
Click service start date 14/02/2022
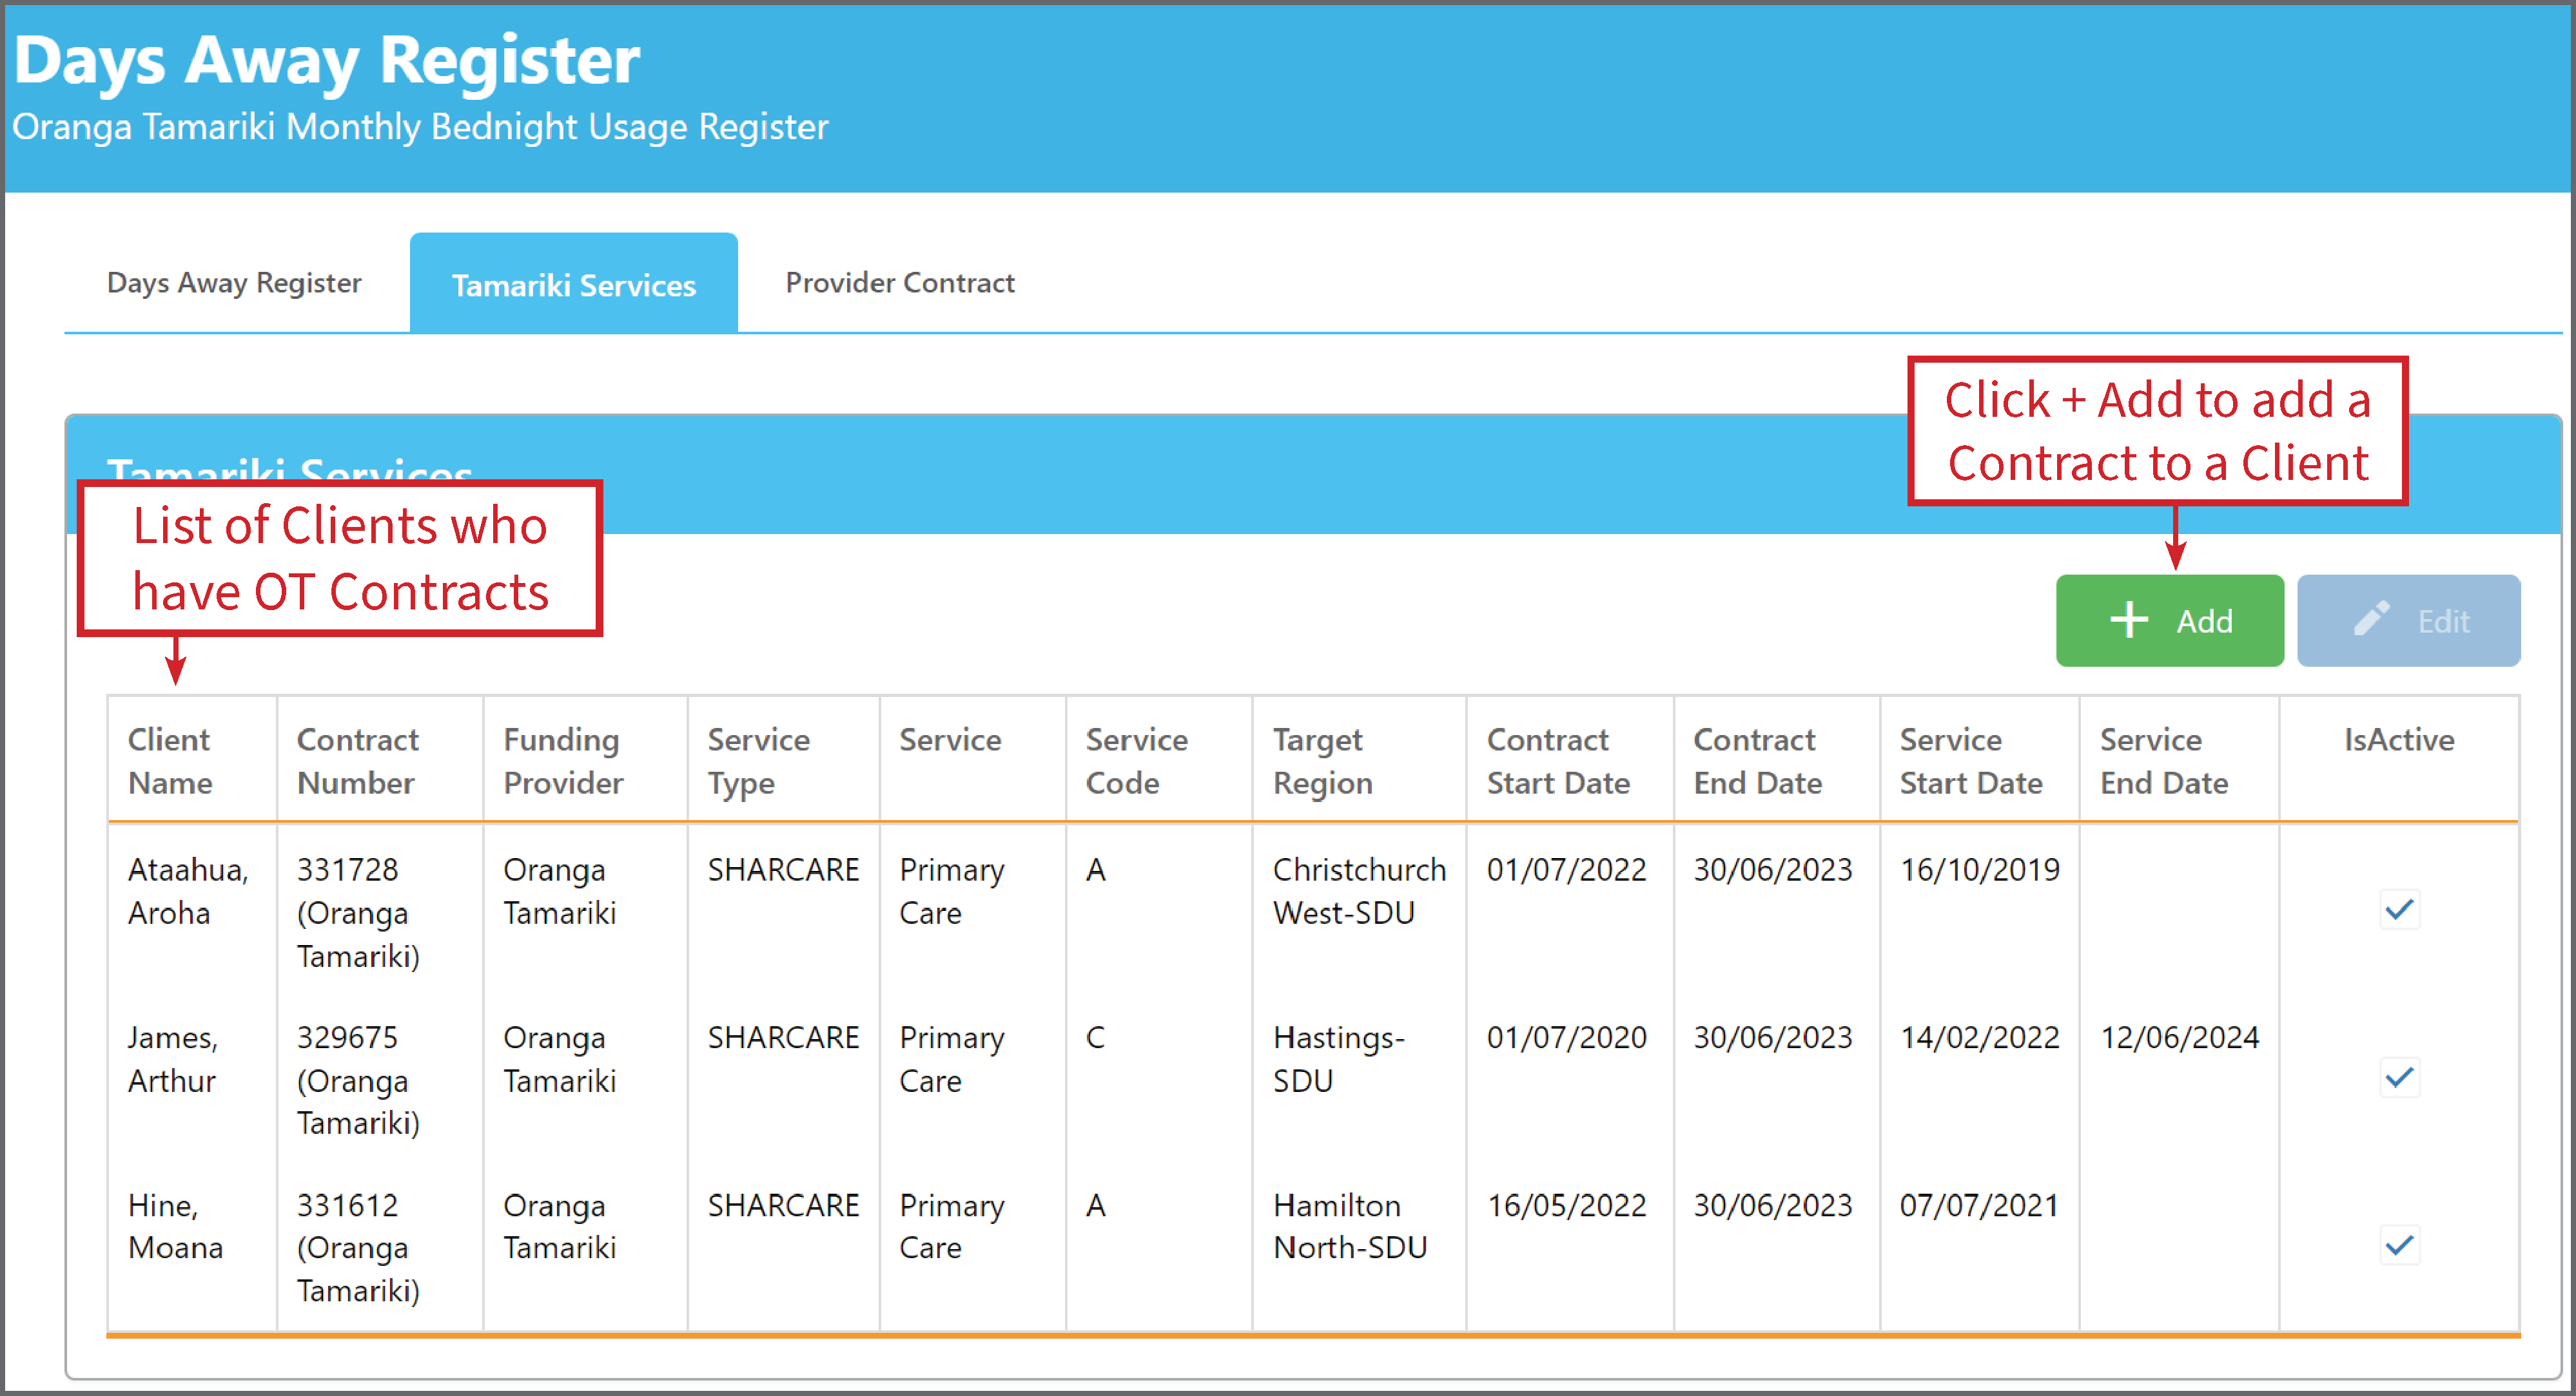tap(1979, 1037)
